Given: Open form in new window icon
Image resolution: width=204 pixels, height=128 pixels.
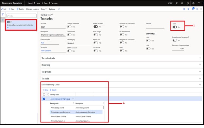Looking at the screenshot, I should tap(201, 9).
